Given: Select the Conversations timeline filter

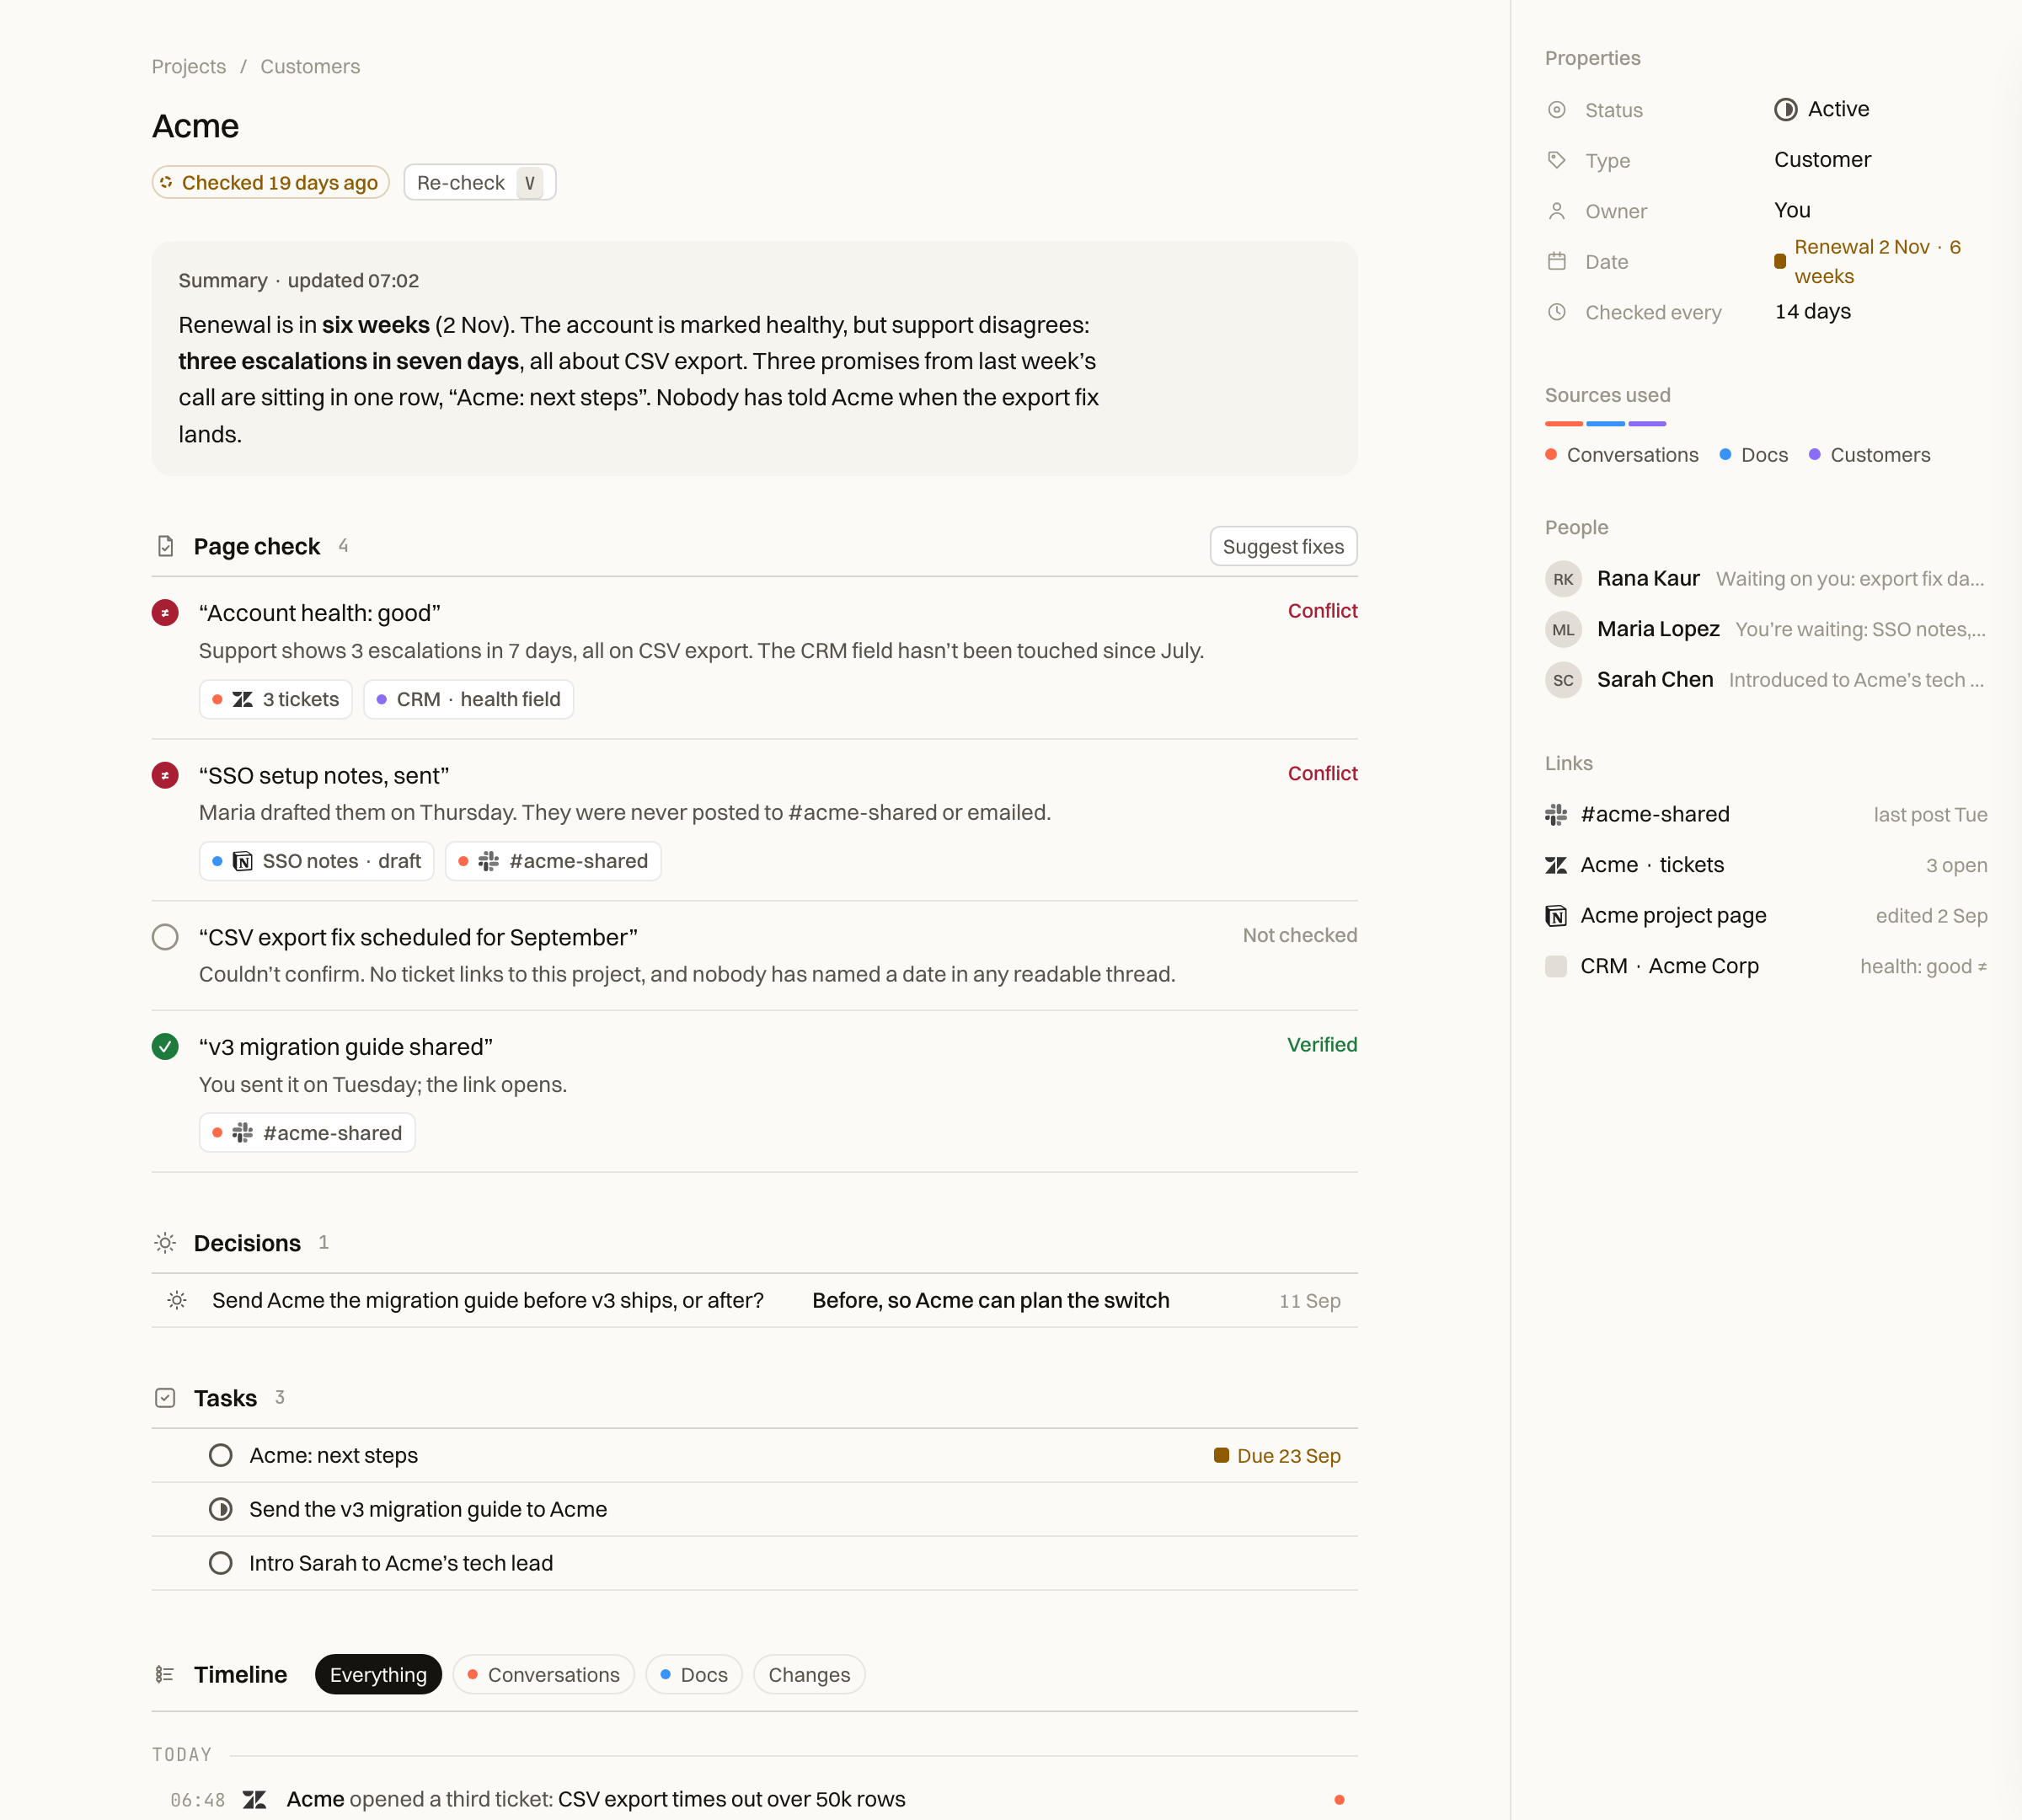Looking at the screenshot, I should [544, 1674].
